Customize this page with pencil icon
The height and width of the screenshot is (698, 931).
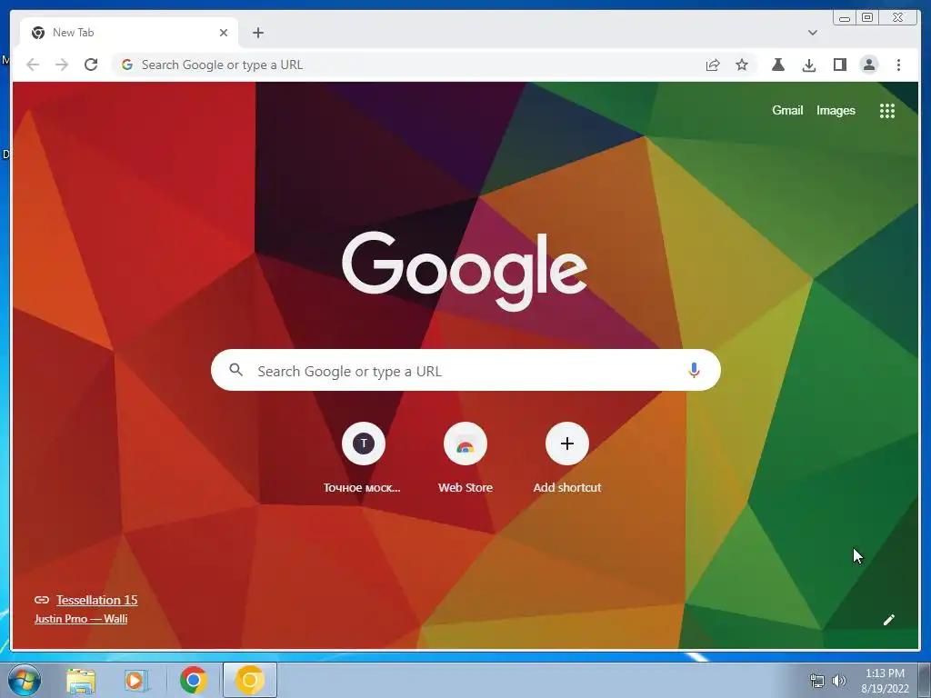[x=889, y=620]
